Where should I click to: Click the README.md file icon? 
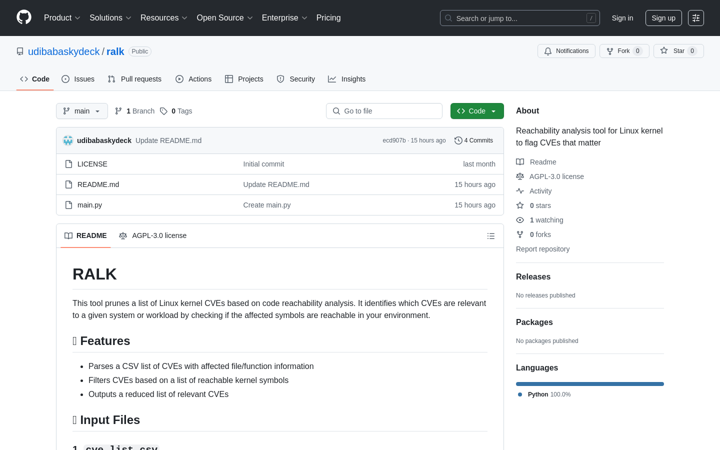(x=69, y=184)
